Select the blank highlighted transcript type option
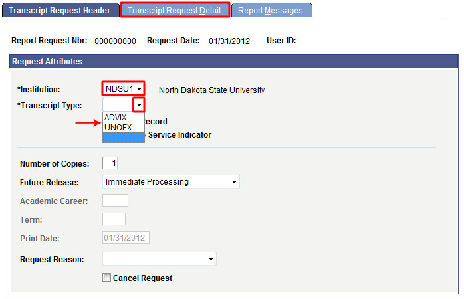Screen dimensions: 464x299 (123, 137)
